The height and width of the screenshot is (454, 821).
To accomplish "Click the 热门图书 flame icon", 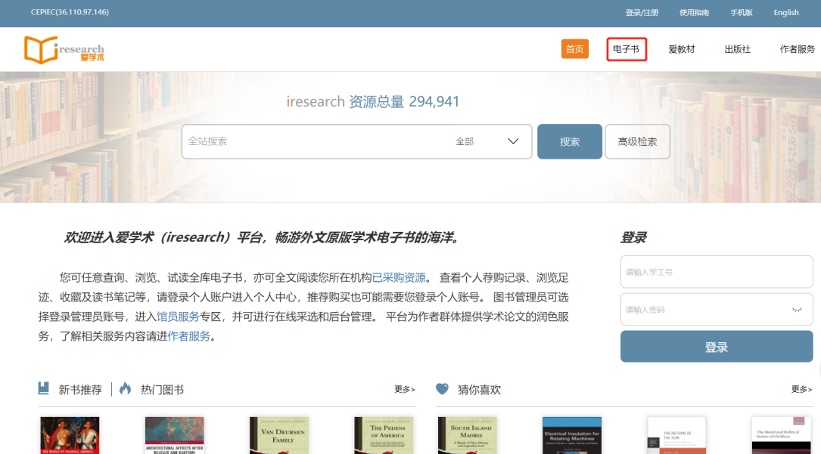I will [126, 389].
